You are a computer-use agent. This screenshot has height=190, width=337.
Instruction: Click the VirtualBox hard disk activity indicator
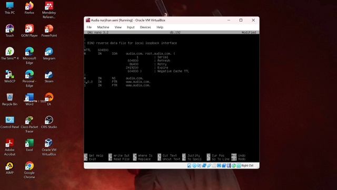(x=189, y=165)
